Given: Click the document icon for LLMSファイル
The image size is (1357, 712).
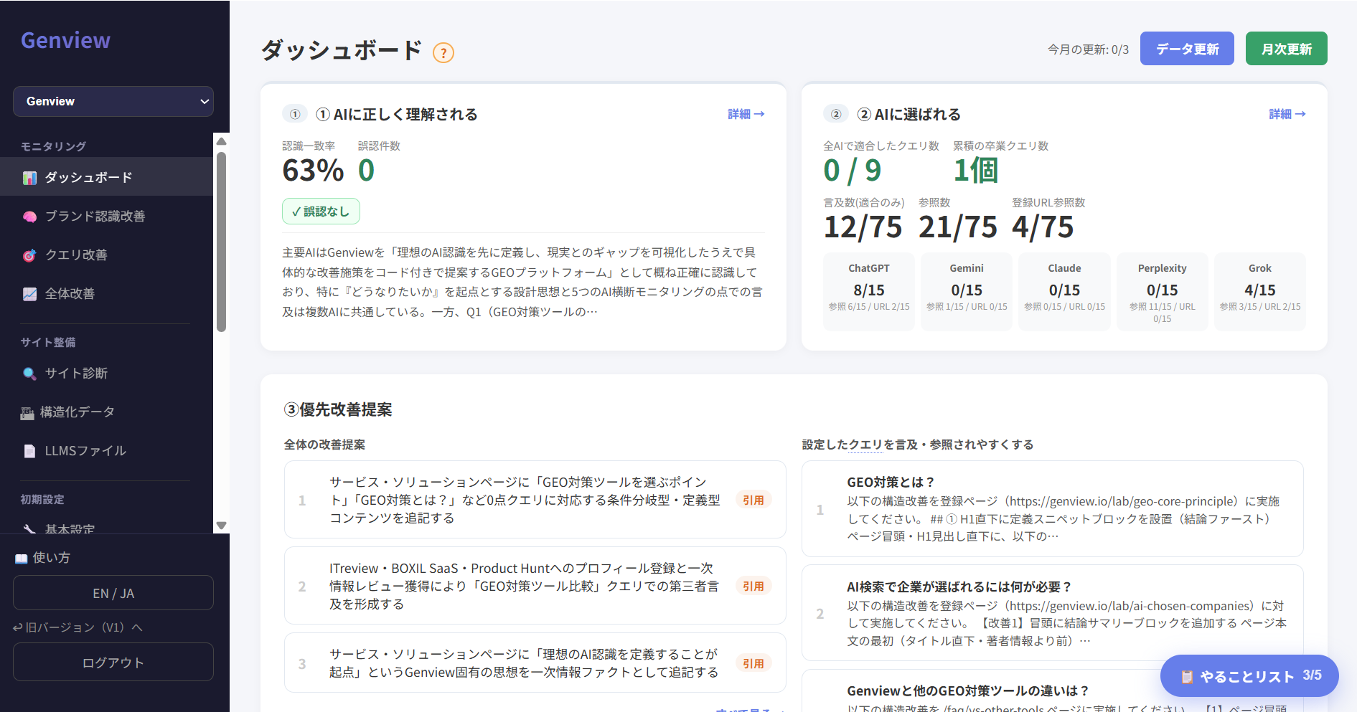Looking at the screenshot, I should (x=29, y=451).
